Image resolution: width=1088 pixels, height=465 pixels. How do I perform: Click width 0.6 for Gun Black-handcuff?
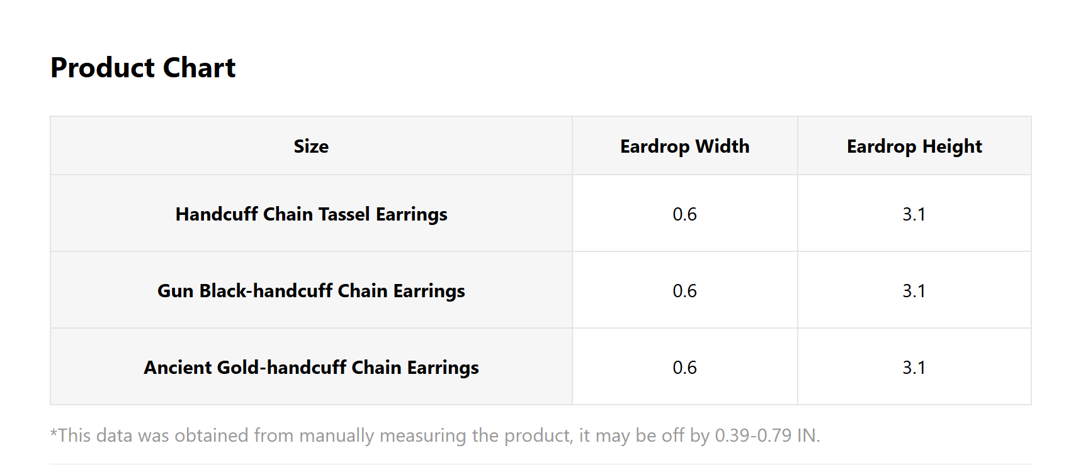pyautogui.click(x=684, y=291)
